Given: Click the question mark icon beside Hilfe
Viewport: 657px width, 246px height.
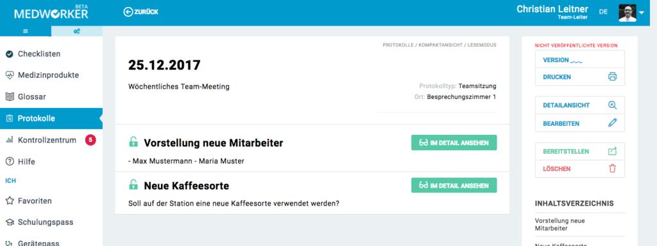Looking at the screenshot, I should click(9, 162).
